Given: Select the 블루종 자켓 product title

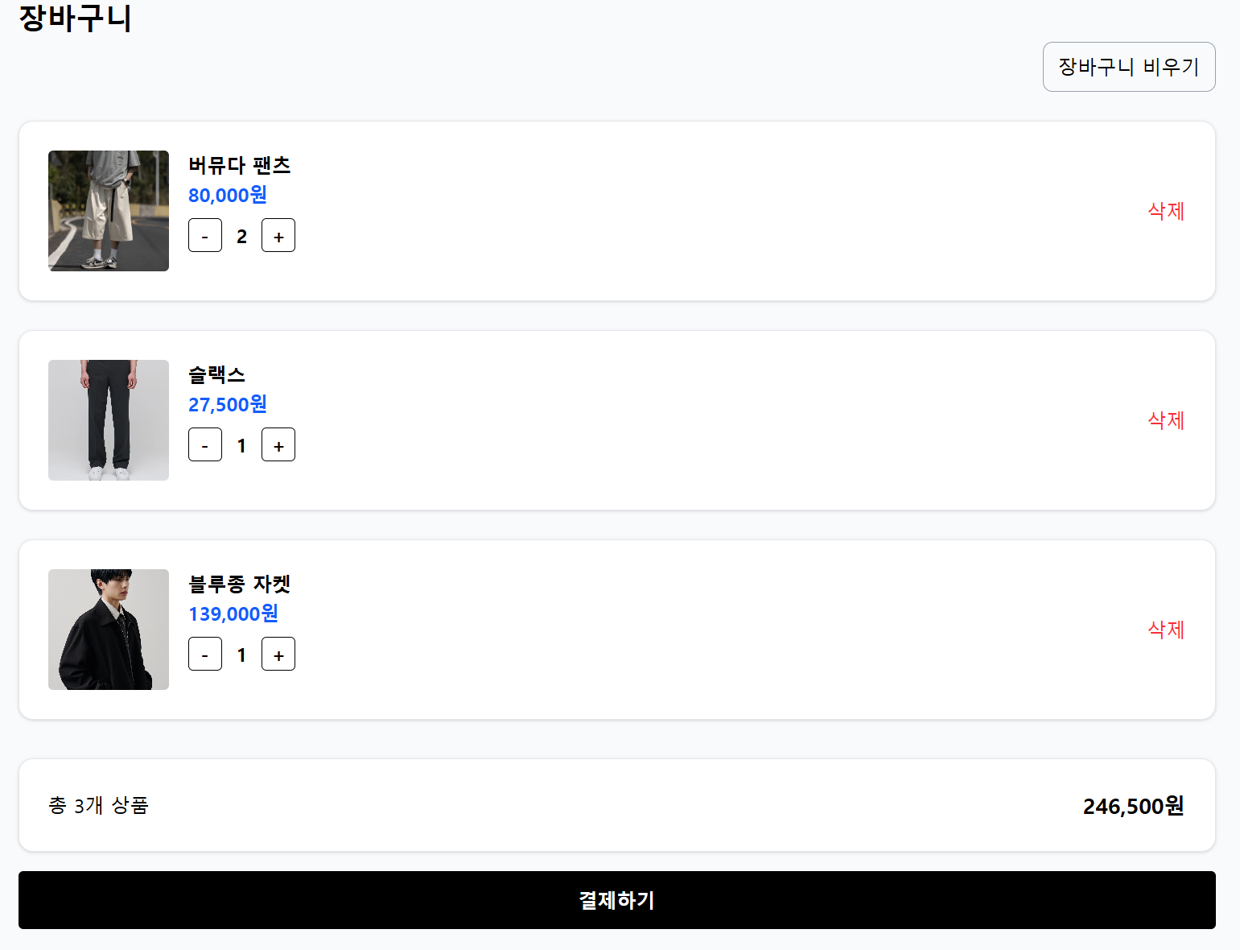Looking at the screenshot, I should pos(240,584).
